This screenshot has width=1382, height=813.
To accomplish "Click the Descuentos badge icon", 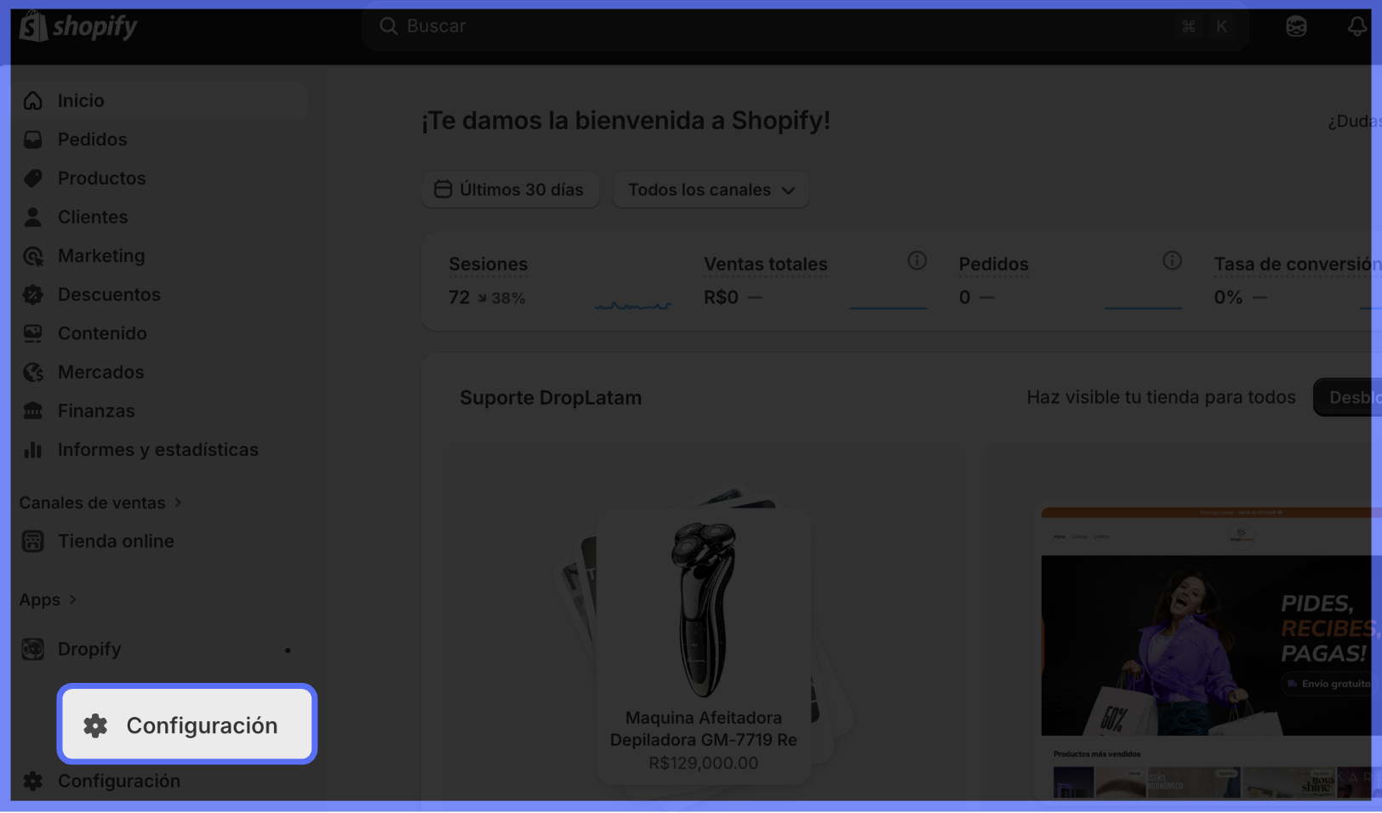I will click(x=33, y=295).
